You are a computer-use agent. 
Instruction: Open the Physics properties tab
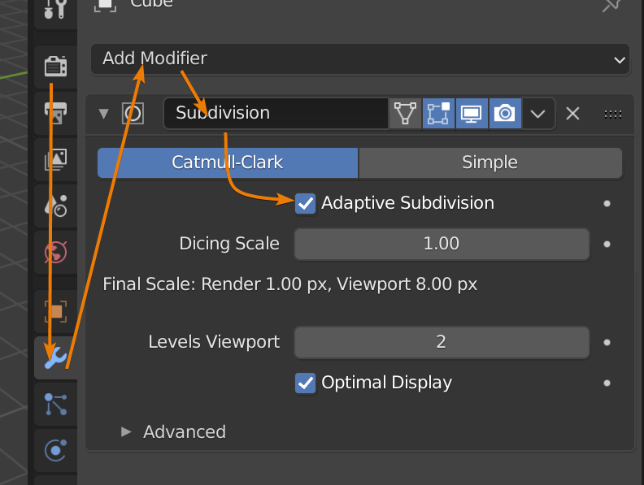55,449
